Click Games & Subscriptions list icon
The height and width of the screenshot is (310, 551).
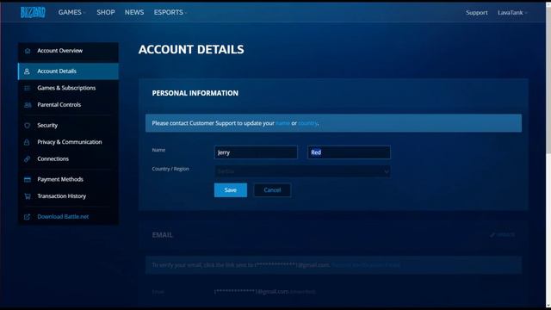pos(27,88)
